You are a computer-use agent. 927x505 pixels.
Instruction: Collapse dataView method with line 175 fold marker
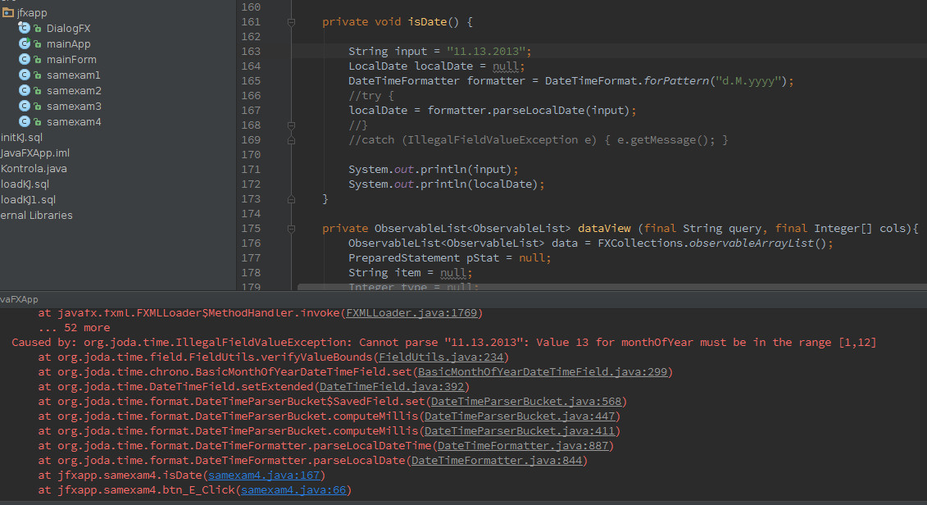coord(291,229)
